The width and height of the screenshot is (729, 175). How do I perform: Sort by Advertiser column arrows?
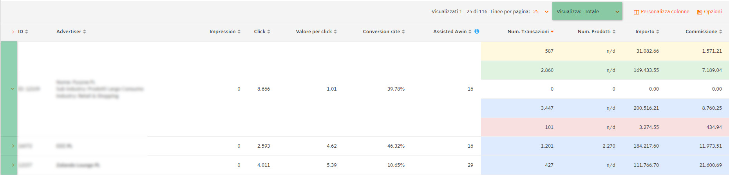pyautogui.click(x=85, y=32)
